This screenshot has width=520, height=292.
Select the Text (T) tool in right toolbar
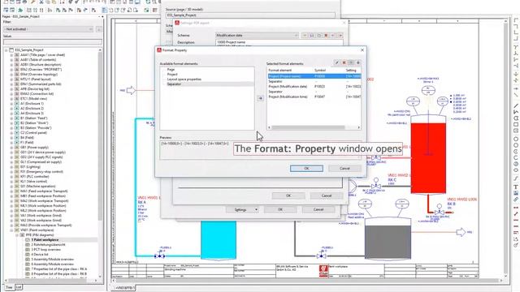516,187
